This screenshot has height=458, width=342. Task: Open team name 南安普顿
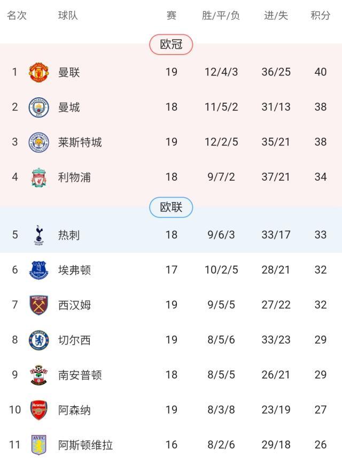[x=80, y=375]
